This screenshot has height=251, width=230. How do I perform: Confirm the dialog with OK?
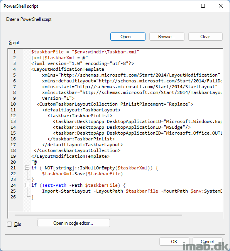pos(174,241)
